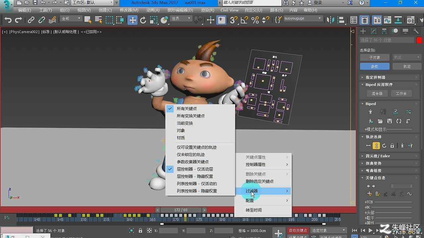Click the Lock COM Keying icon
Viewport: 424px width, 238px height.
392,146
